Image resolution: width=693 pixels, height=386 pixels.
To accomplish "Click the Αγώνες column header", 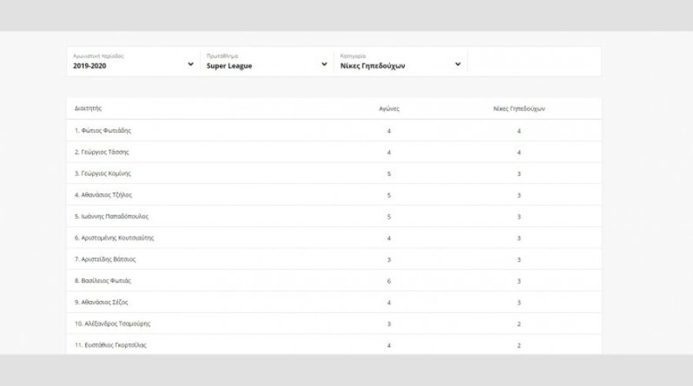I will 389,108.
